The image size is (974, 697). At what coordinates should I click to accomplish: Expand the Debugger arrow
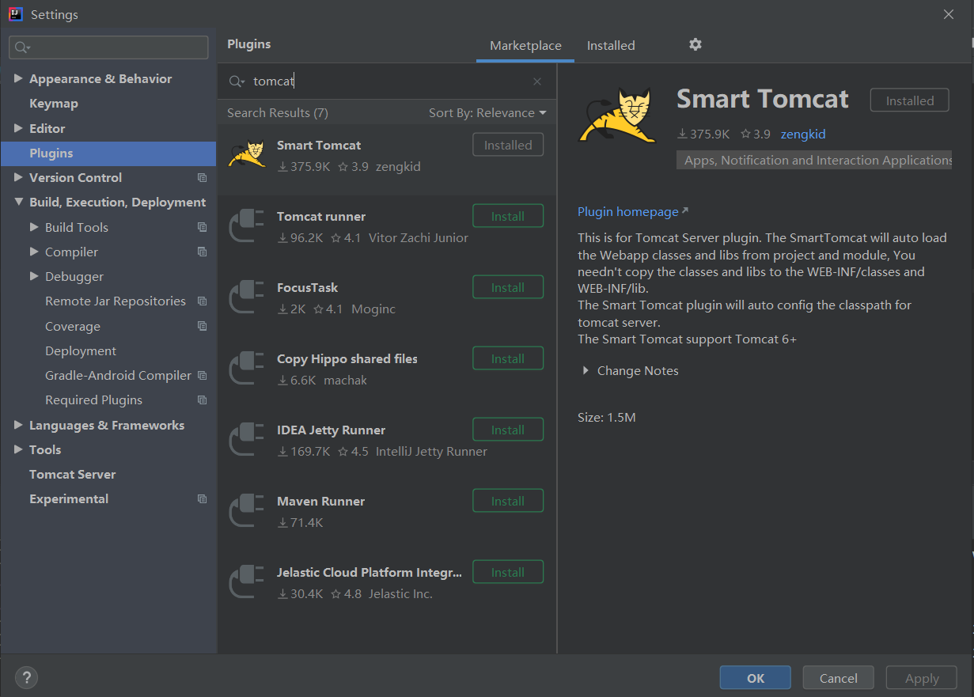(34, 277)
